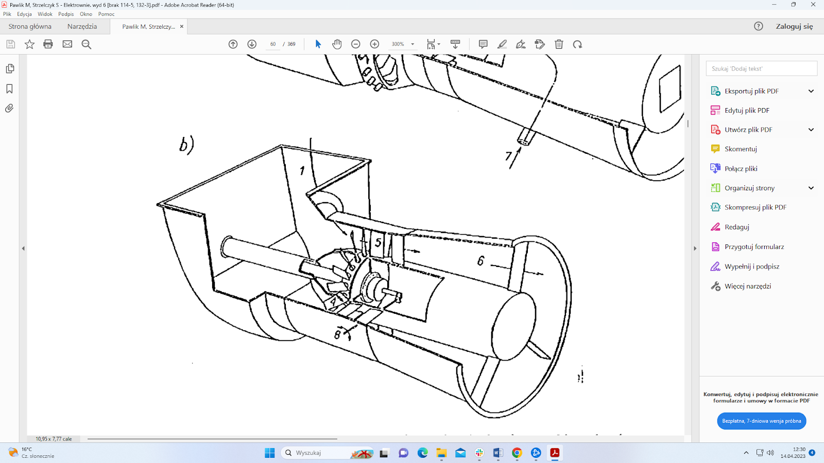824x463 pixels.
Task: Add the document to starred bookmarks
Action: tap(29, 44)
